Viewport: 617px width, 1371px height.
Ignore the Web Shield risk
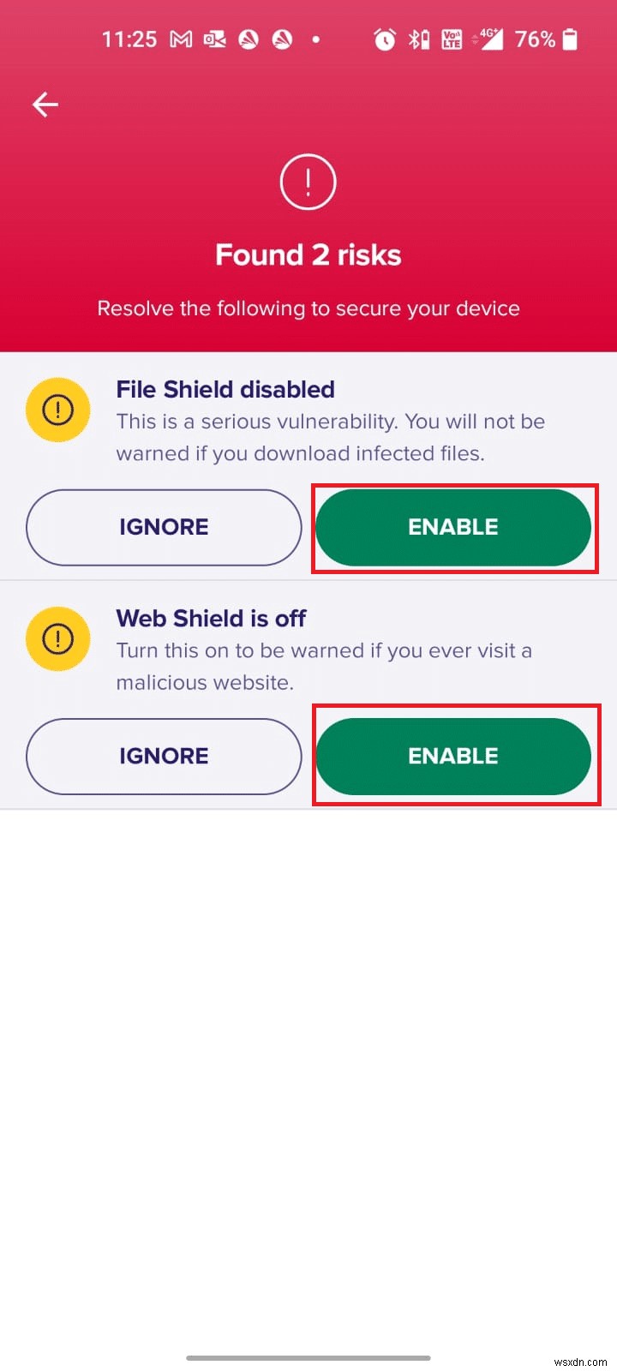coord(163,756)
